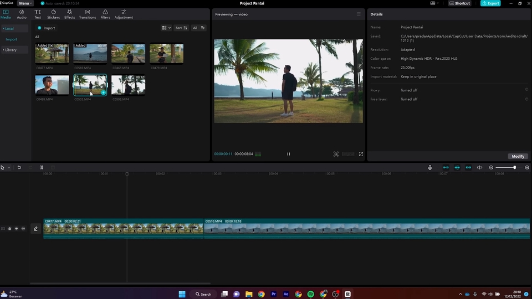The width and height of the screenshot is (532, 299).
Task: Mute the main video track audio
Action: [x=23, y=229]
